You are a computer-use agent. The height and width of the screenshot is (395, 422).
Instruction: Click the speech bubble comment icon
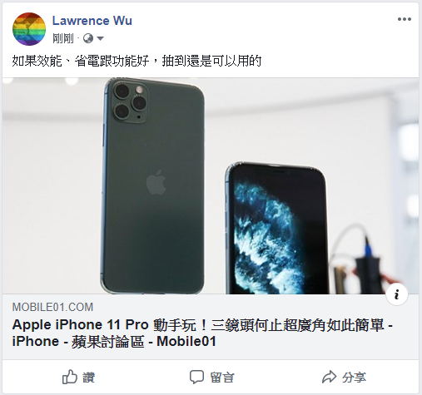click(x=196, y=377)
